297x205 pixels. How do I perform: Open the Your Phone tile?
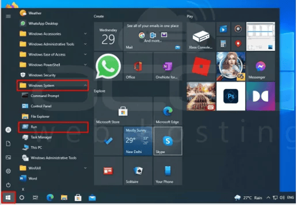[x=168, y=171]
